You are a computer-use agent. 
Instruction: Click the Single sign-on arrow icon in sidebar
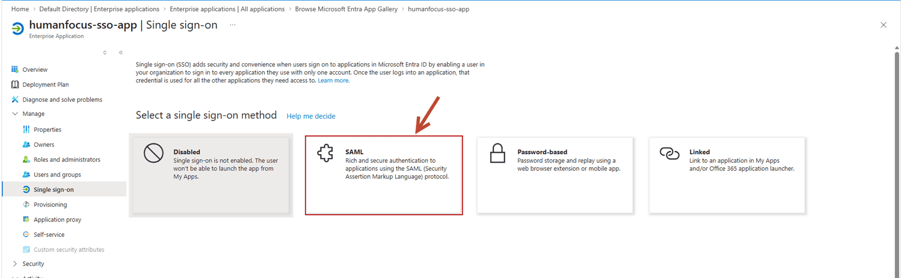[x=26, y=189]
